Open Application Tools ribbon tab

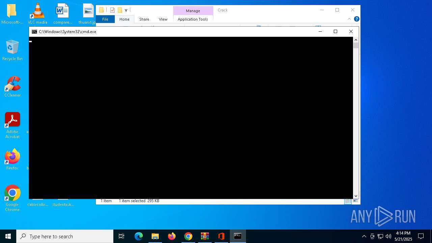pos(193,19)
